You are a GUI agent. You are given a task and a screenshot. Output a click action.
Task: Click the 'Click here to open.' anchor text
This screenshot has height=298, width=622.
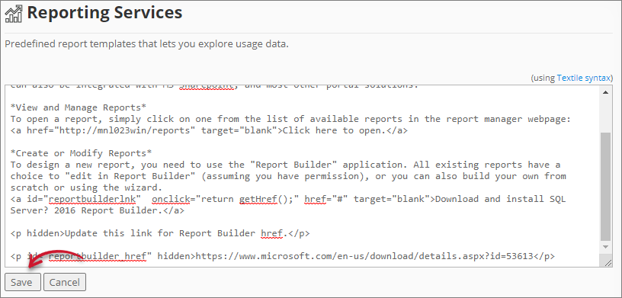tap(334, 130)
